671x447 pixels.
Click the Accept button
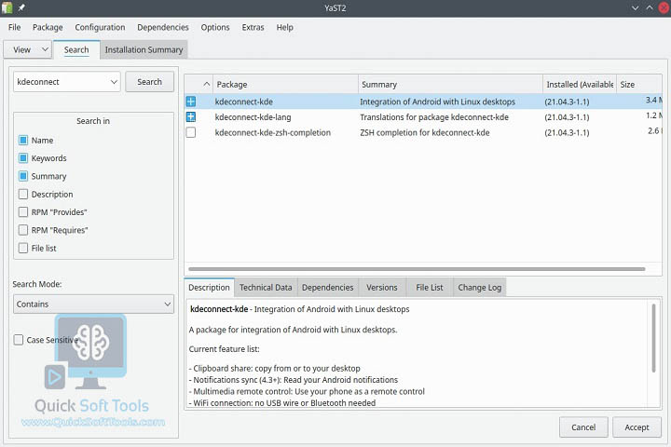point(637,427)
